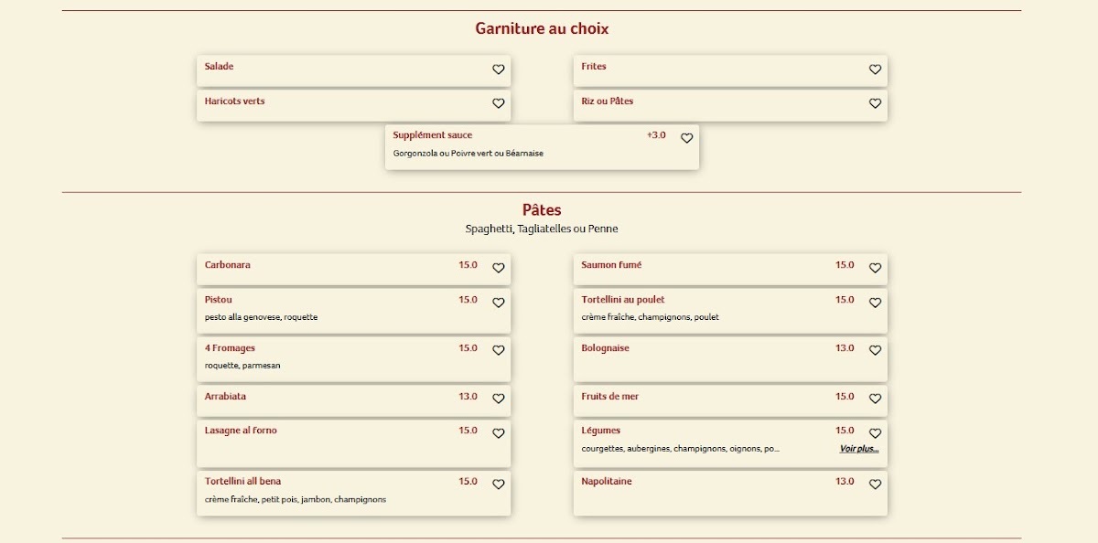
Task: Add Saumon fumé to favorites
Action: tap(875, 268)
